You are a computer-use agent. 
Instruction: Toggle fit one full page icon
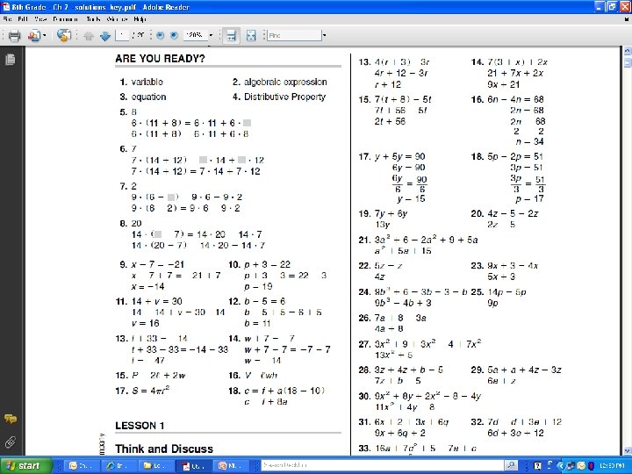(251, 35)
